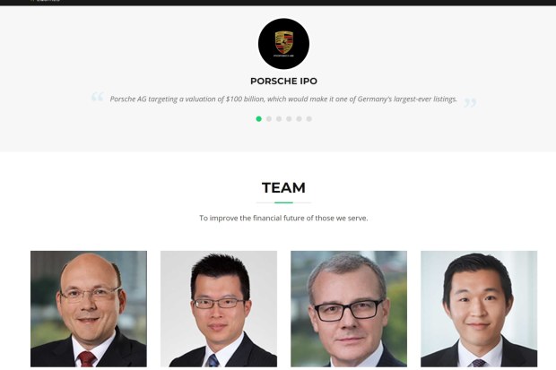
Task: Select the first green carousel dot
Action: (259, 119)
